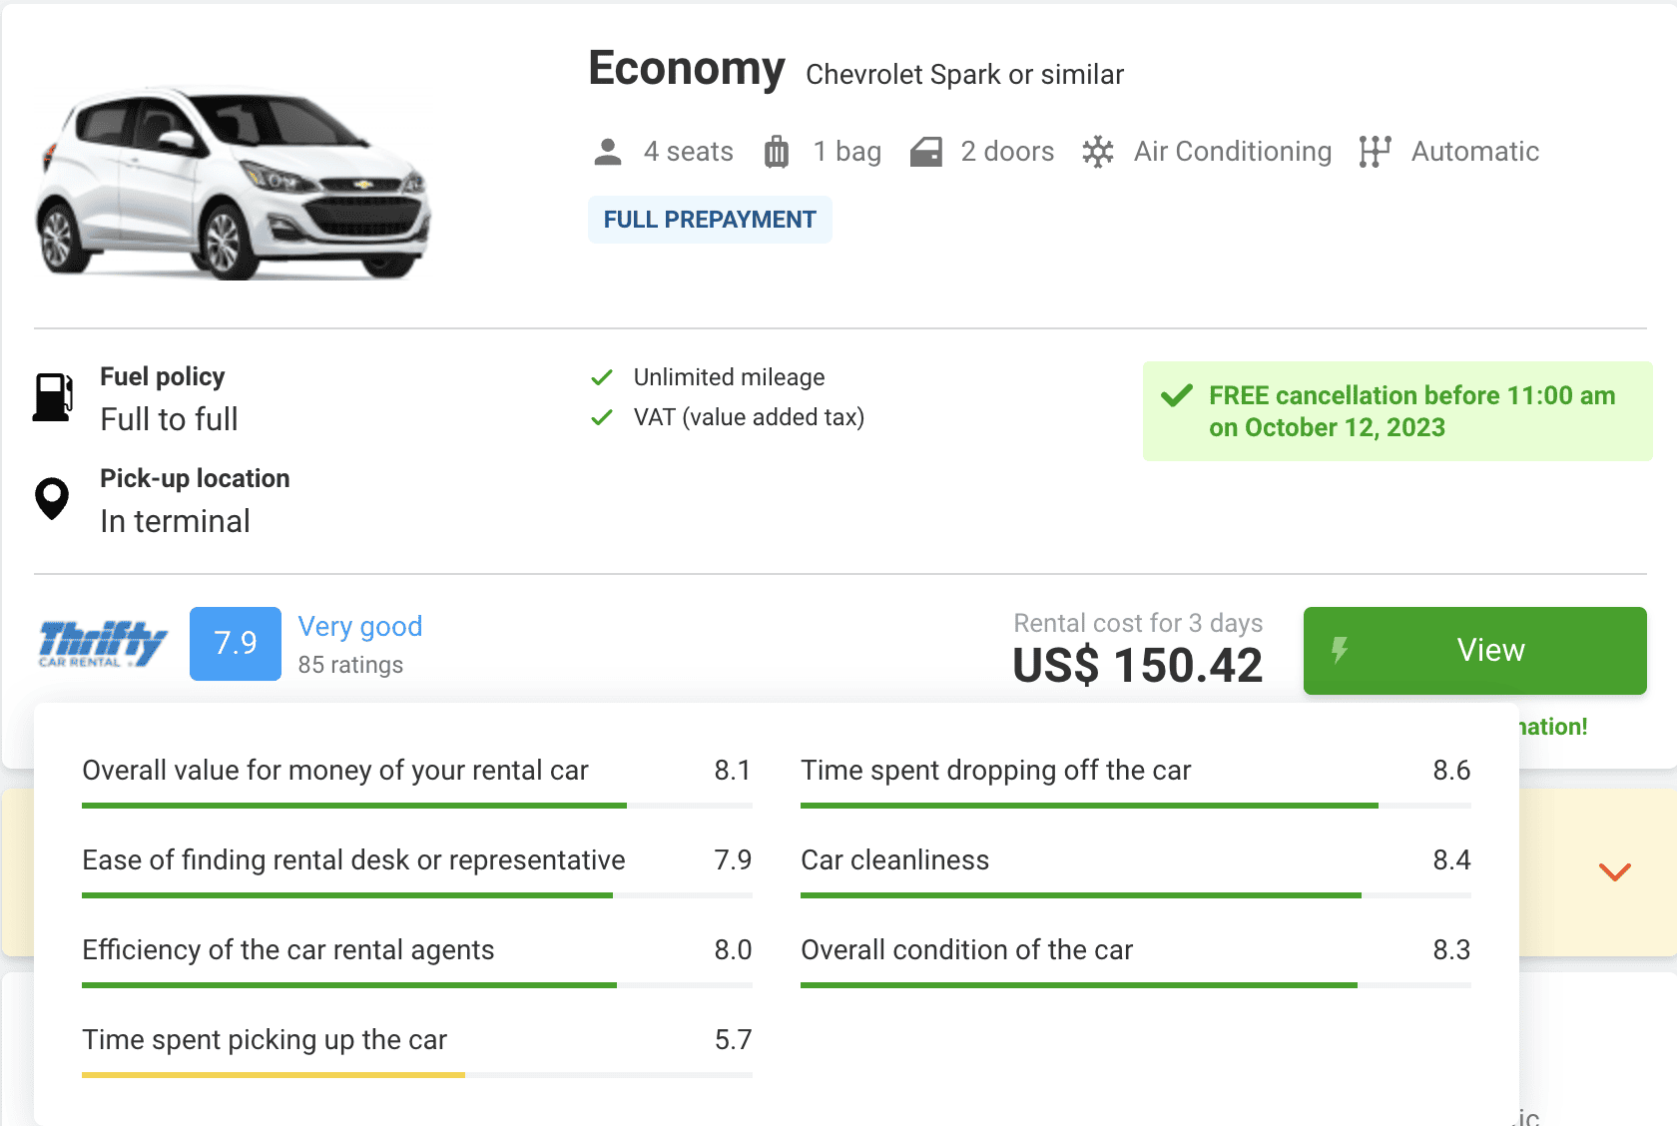Viewport: 1677px width, 1126px height.
Task: Click the Chevrolet Spark car image
Action: (x=235, y=183)
